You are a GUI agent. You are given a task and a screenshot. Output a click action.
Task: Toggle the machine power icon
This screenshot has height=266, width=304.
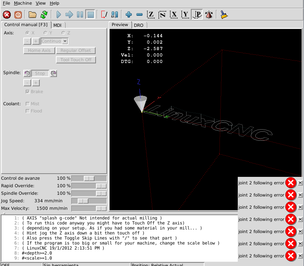coord(18,15)
